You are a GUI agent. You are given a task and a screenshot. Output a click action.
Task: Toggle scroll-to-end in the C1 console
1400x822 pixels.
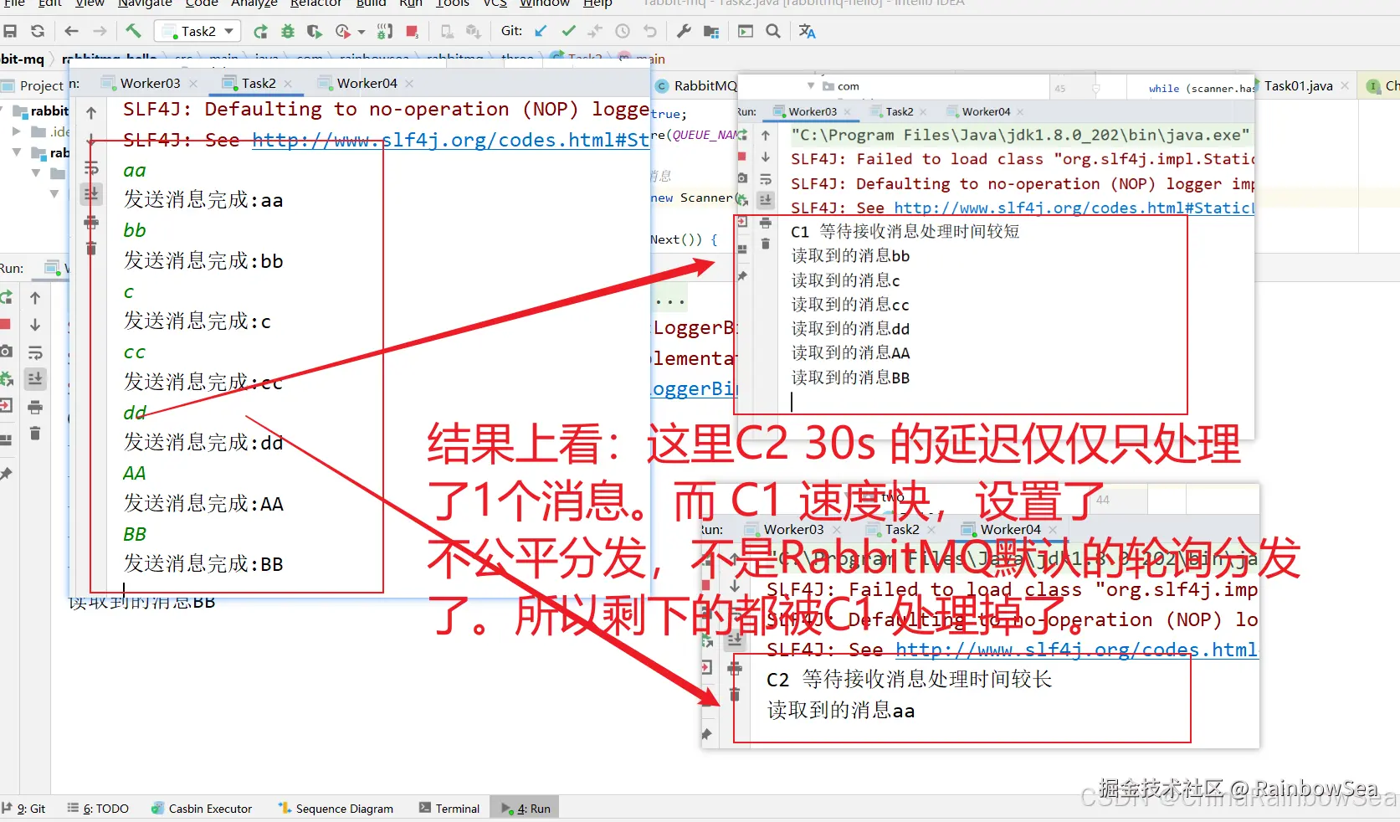[x=765, y=200]
